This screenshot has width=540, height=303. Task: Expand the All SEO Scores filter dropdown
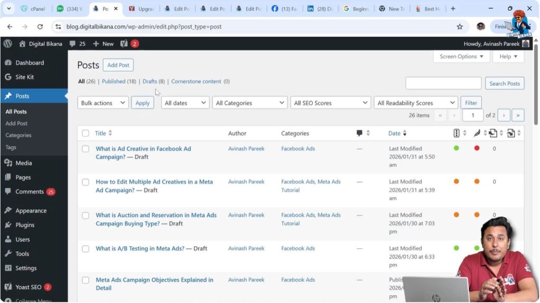click(330, 103)
